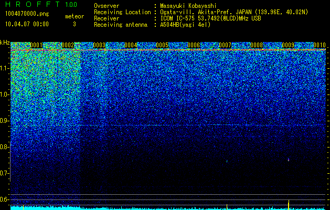This screenshot has width=330, height=210.
Task: Click time marker 0001
Action: point(36,45)
